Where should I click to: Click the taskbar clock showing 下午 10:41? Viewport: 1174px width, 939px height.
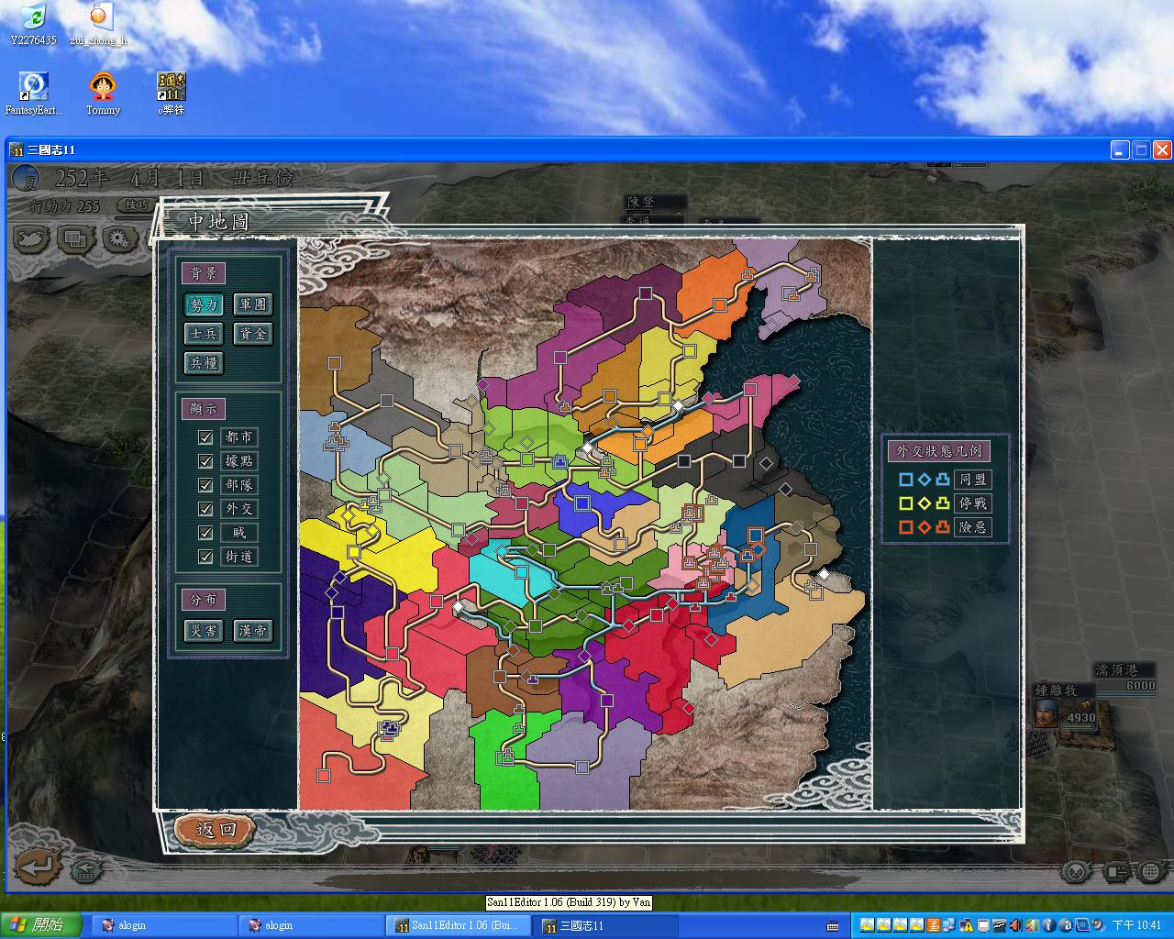(x=1136, y=925)
